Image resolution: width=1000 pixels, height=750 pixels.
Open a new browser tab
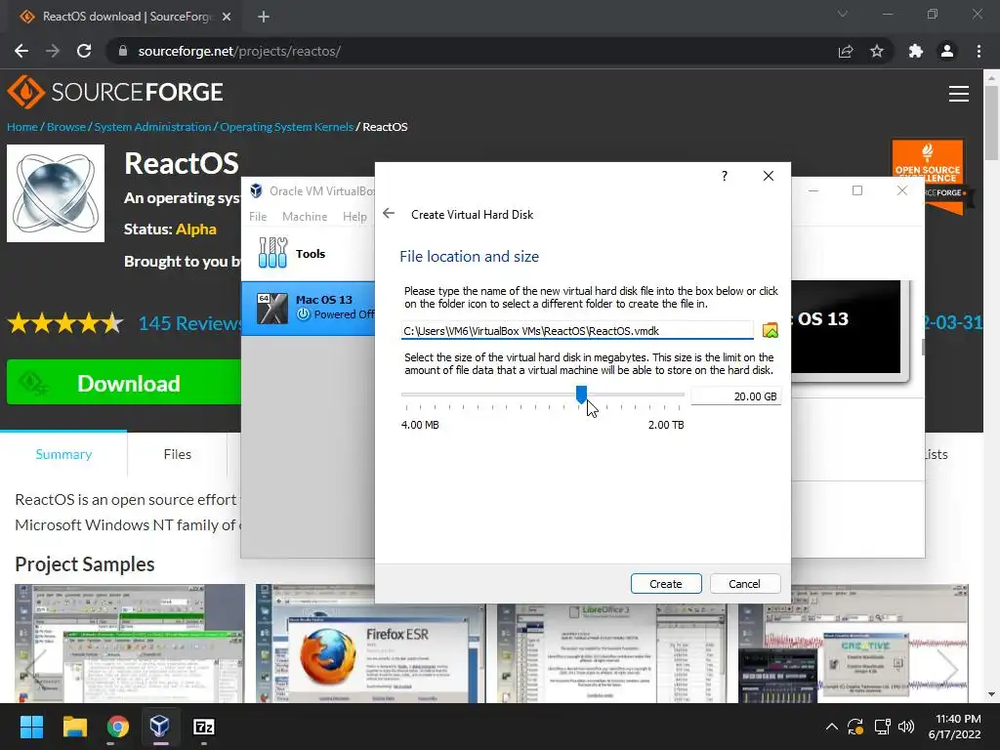[x=264, y=17]
